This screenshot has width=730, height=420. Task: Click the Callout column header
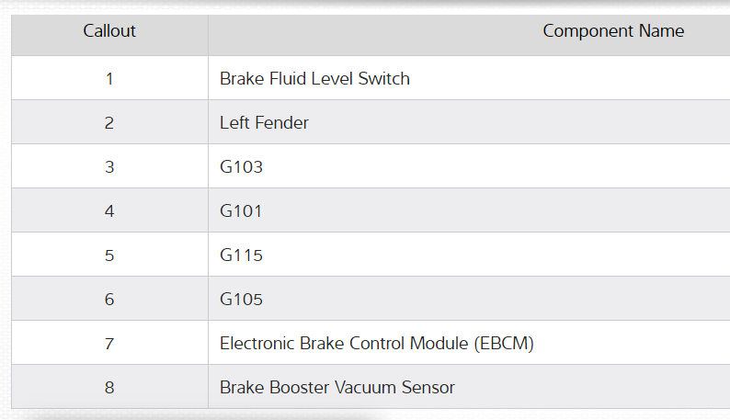point(109,31)
